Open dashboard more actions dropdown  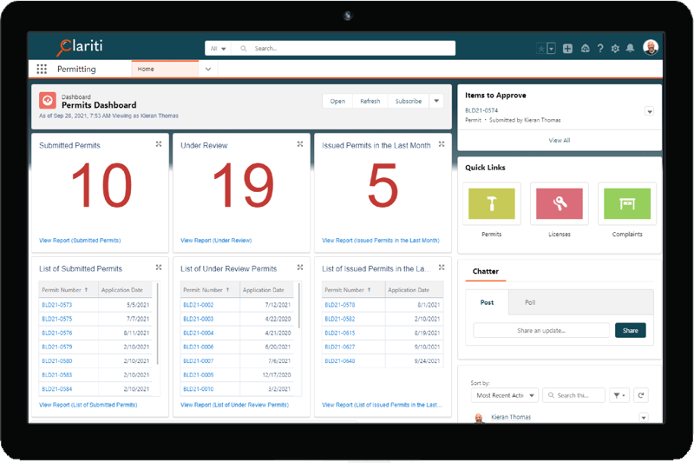point(436,101)
